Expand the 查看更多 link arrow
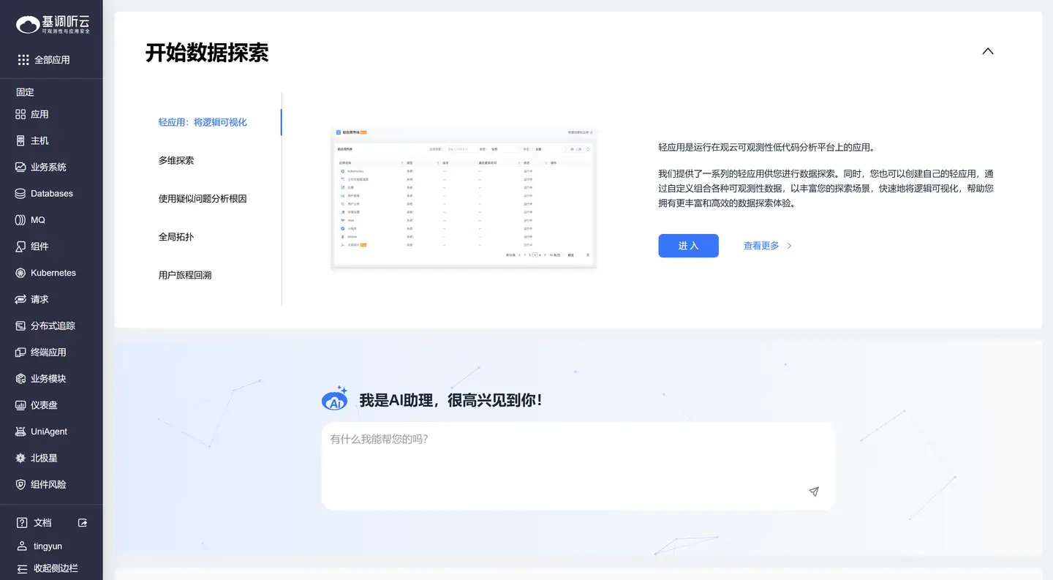Screen dimensions: 1053x580 coord(789,246)
